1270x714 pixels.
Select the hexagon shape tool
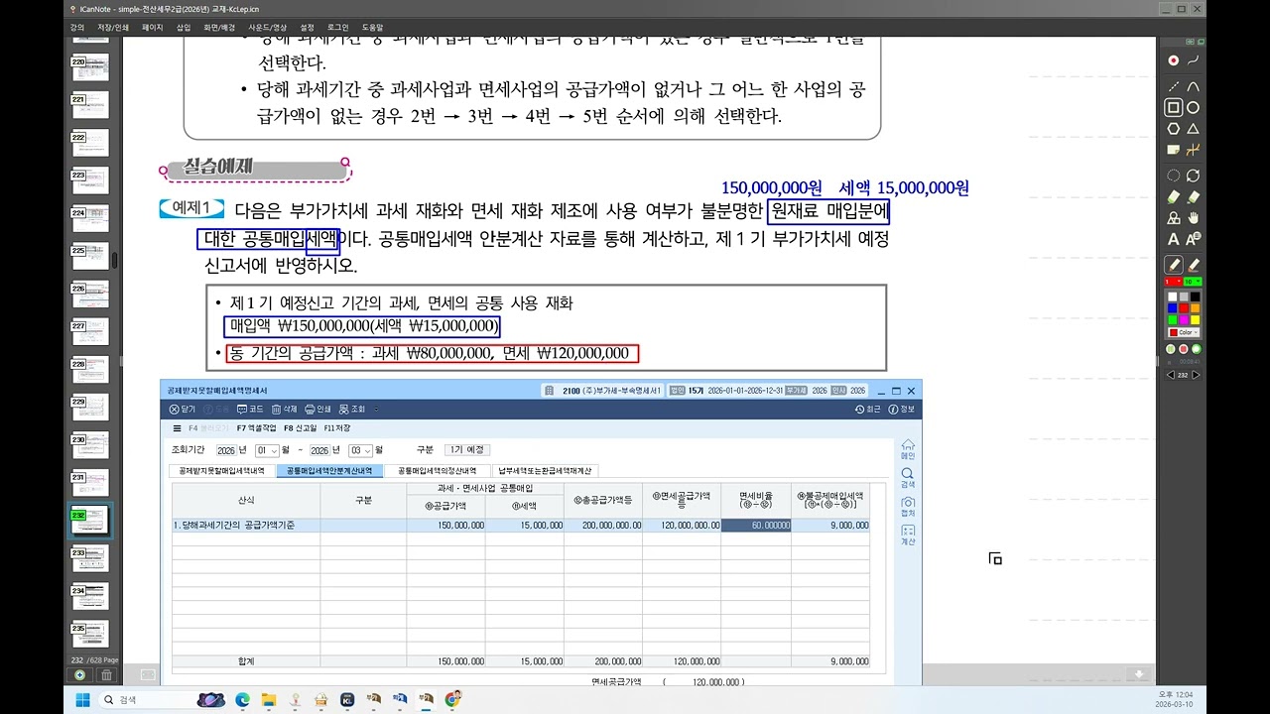[x=1173, y=129]
